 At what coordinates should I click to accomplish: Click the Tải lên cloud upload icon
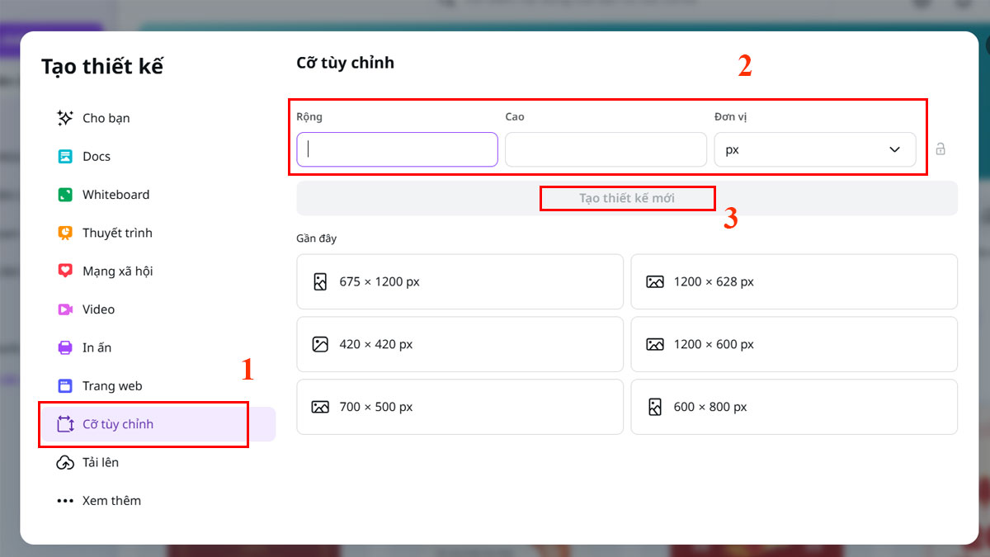[65, 463]
